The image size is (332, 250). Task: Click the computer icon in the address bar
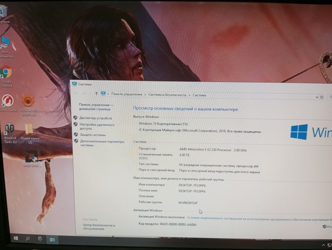click(103, 93)
